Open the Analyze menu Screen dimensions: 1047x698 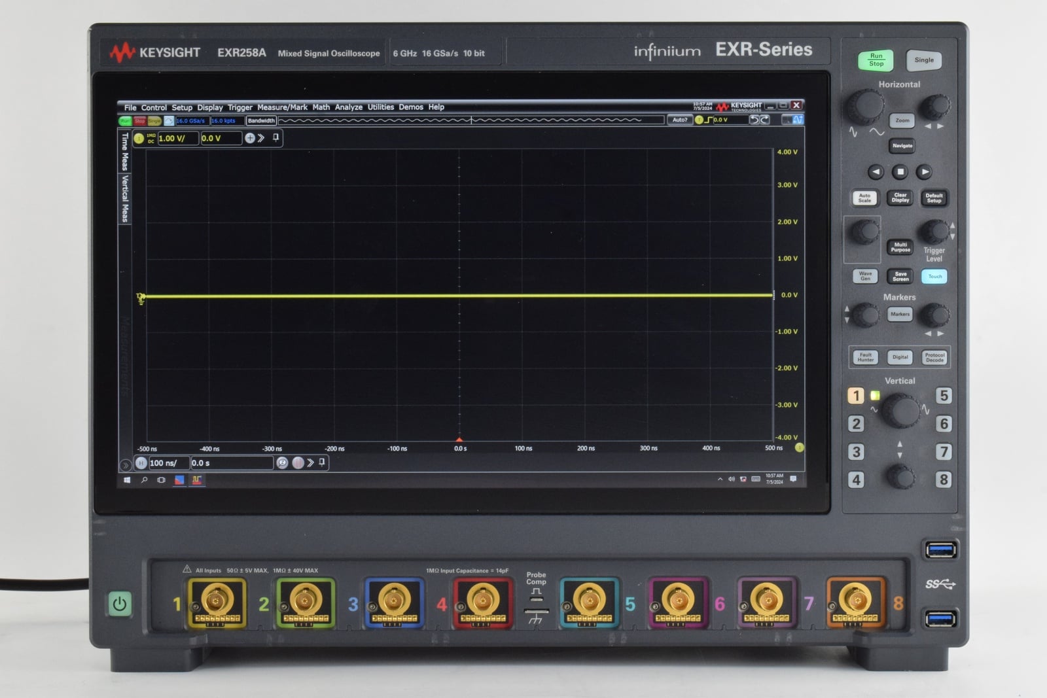click(348, 107)
